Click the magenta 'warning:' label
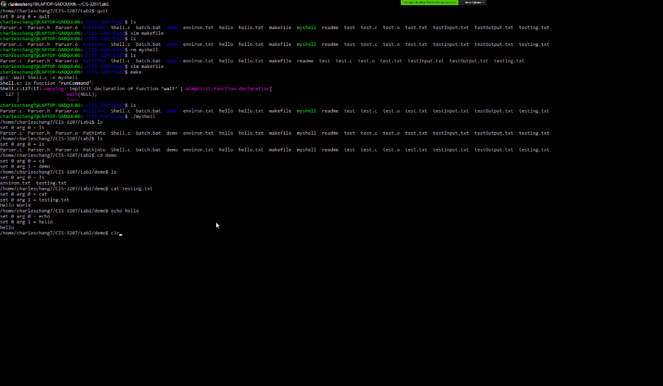Screen dimensions: 663x386 (x=56, y=89)
